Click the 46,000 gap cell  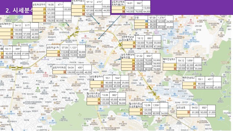(87, 72)
